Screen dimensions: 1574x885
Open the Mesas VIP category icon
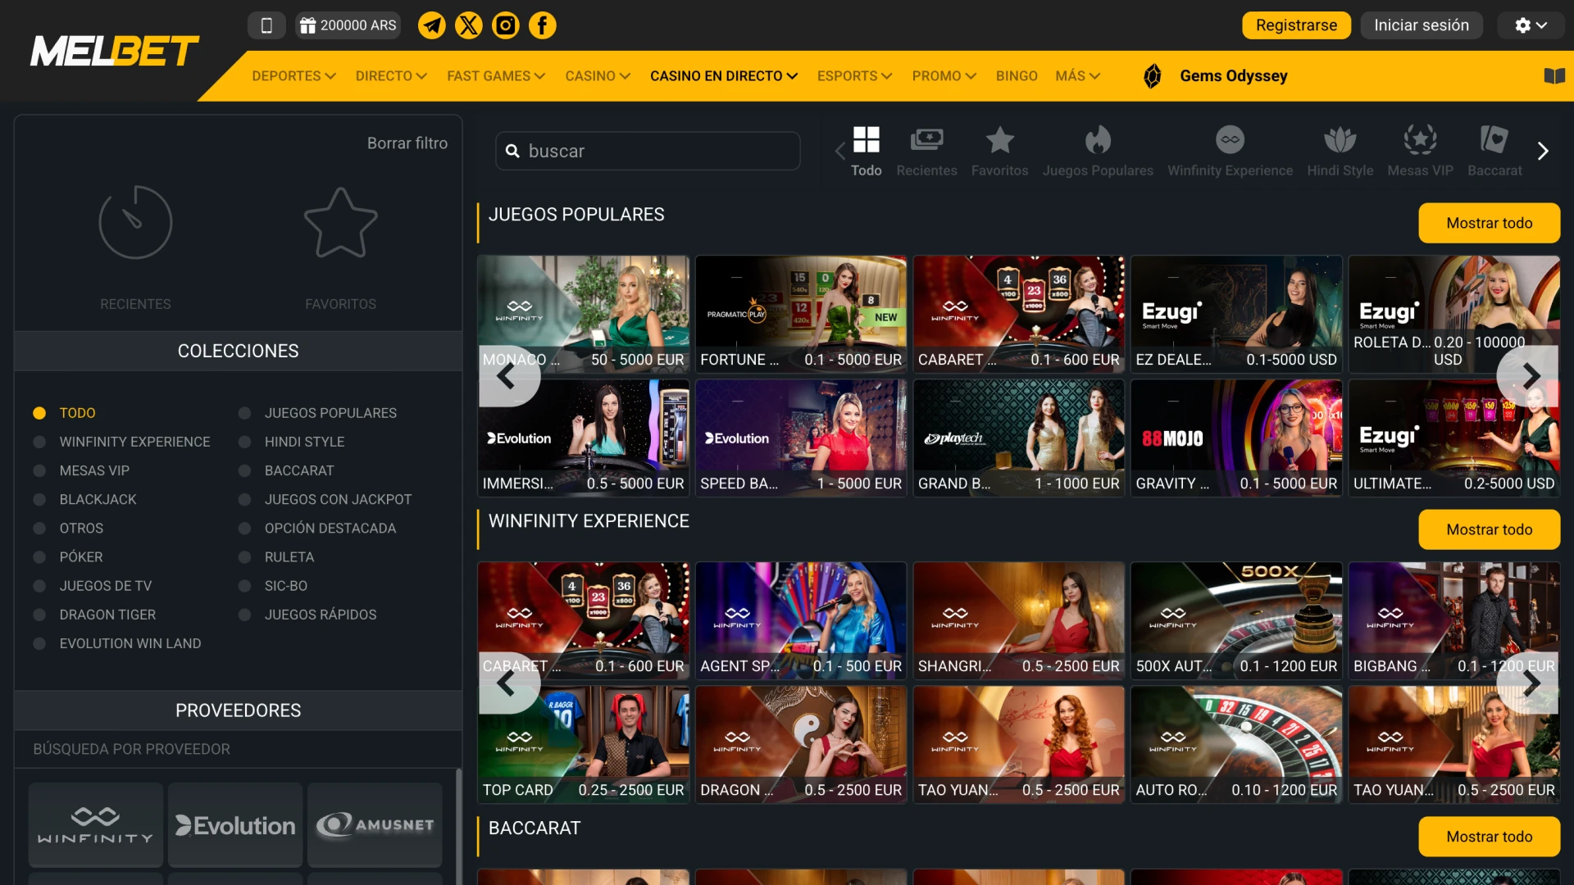(1420, 150)
